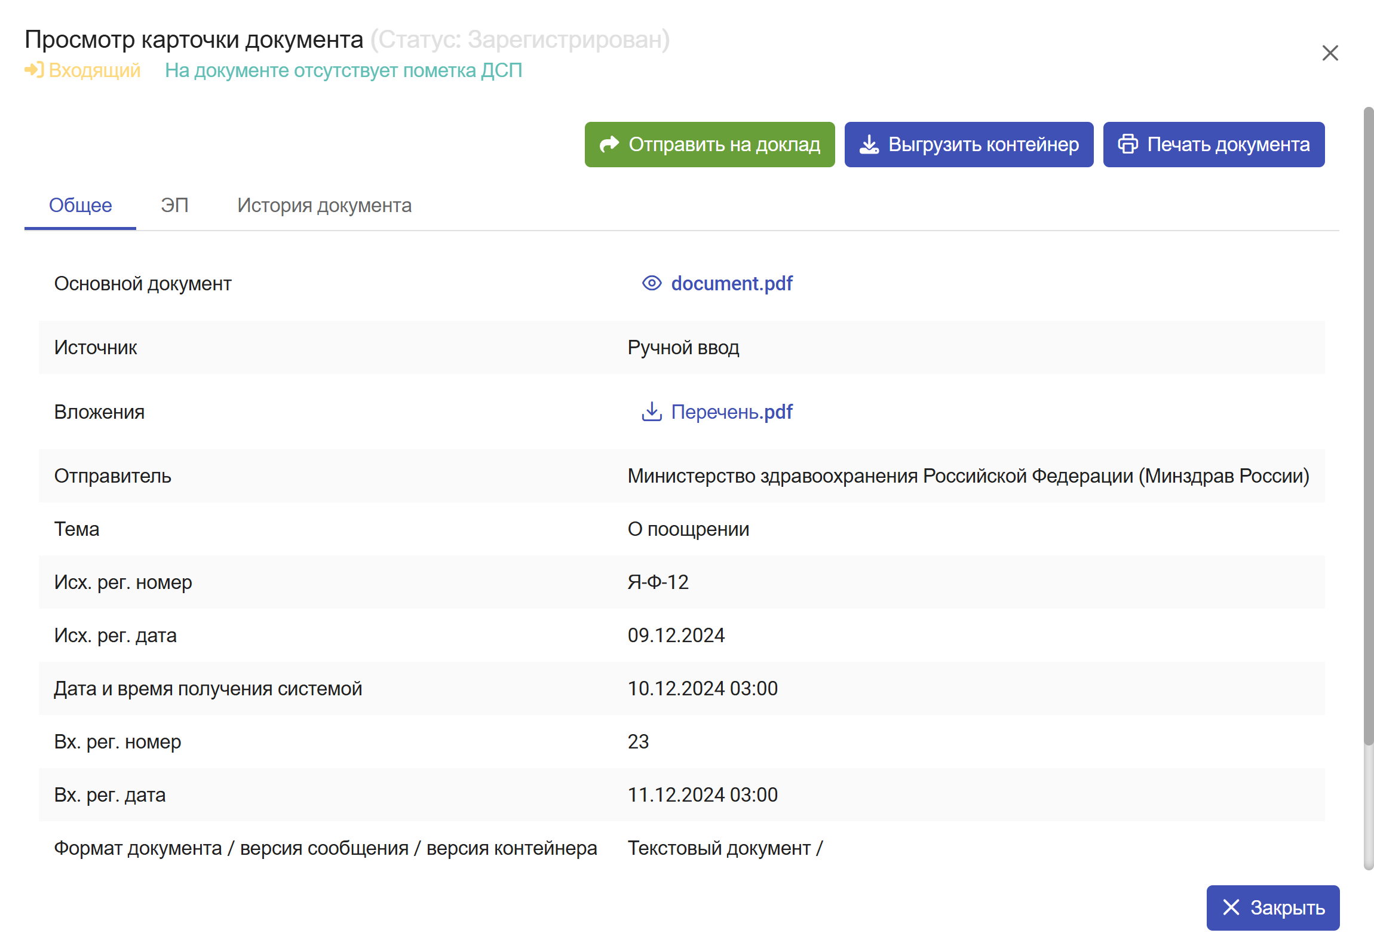The image size is (1374, 945).
Task: Select the sender value Министерство здравоохранения
Action: 968,476
